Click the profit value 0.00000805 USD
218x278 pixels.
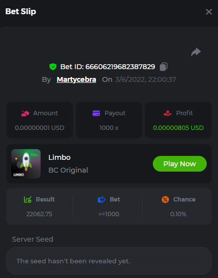[178, 127]
